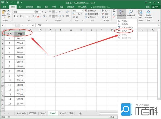Click the Borders icon in font group
The image size is (161, 119).
point(27,16)
